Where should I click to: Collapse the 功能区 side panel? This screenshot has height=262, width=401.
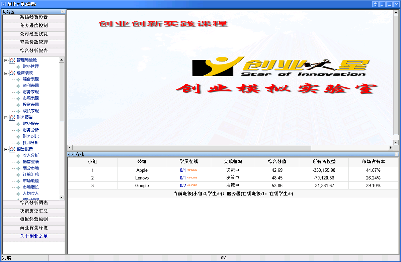click(x=63, y=12)
